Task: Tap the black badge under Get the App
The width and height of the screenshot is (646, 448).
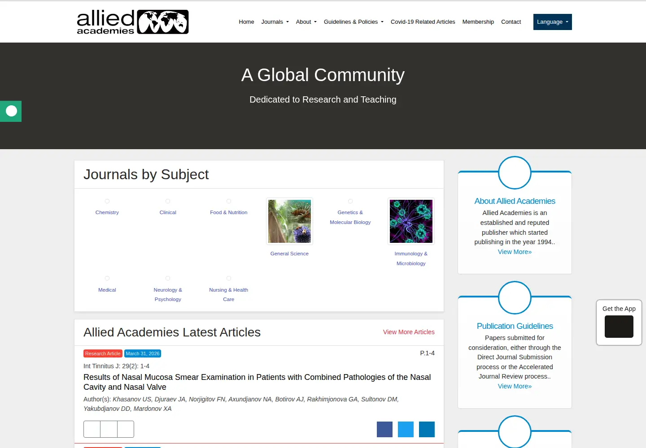Action: (x=619, y=327)
